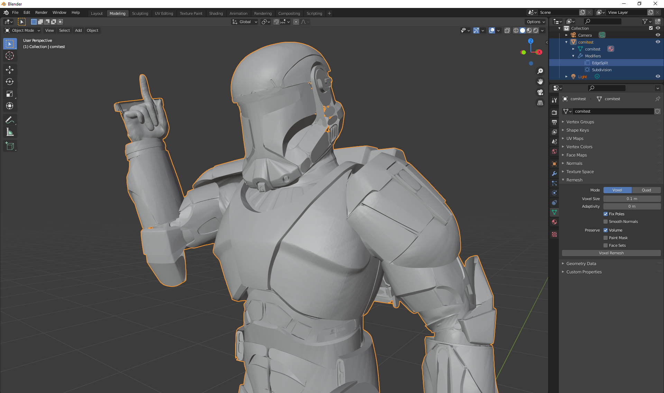Select the Rotate tool

point(10,82)
